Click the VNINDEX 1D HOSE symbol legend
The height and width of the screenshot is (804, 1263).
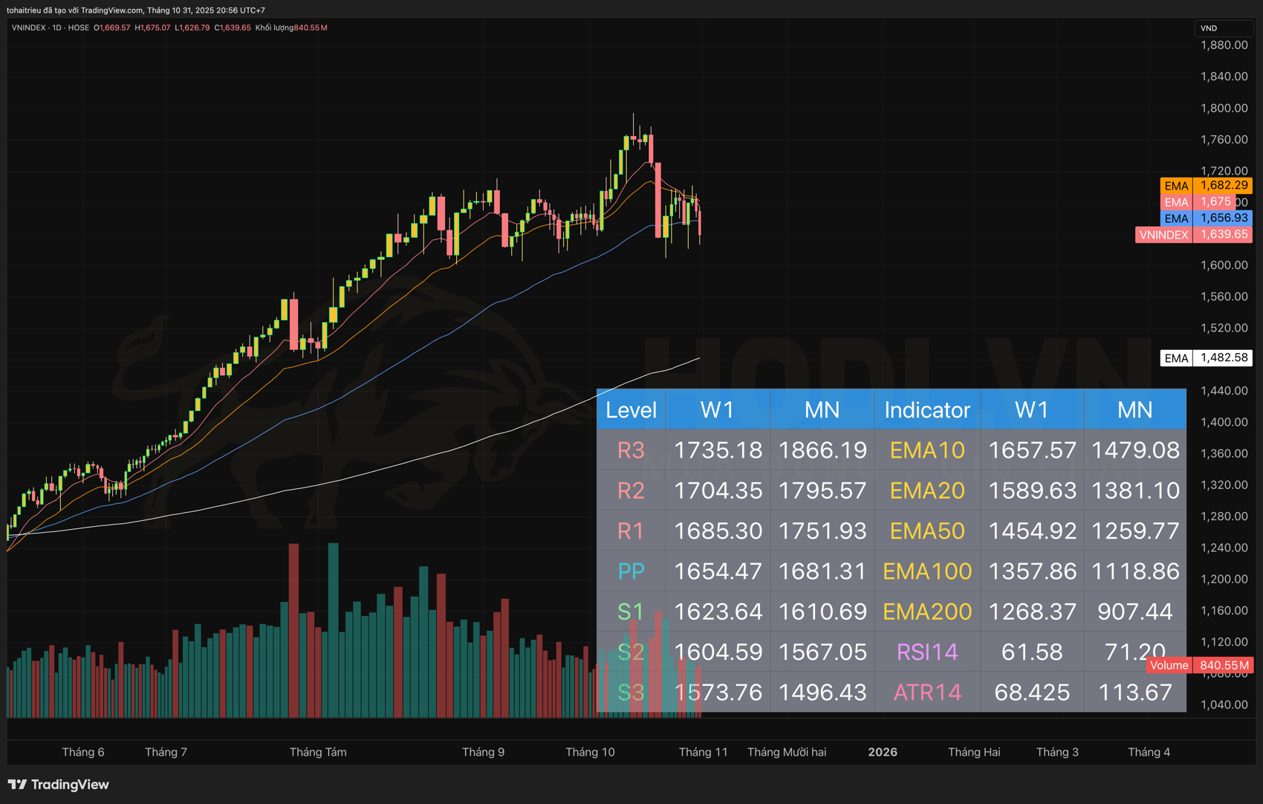click(50, 27)
